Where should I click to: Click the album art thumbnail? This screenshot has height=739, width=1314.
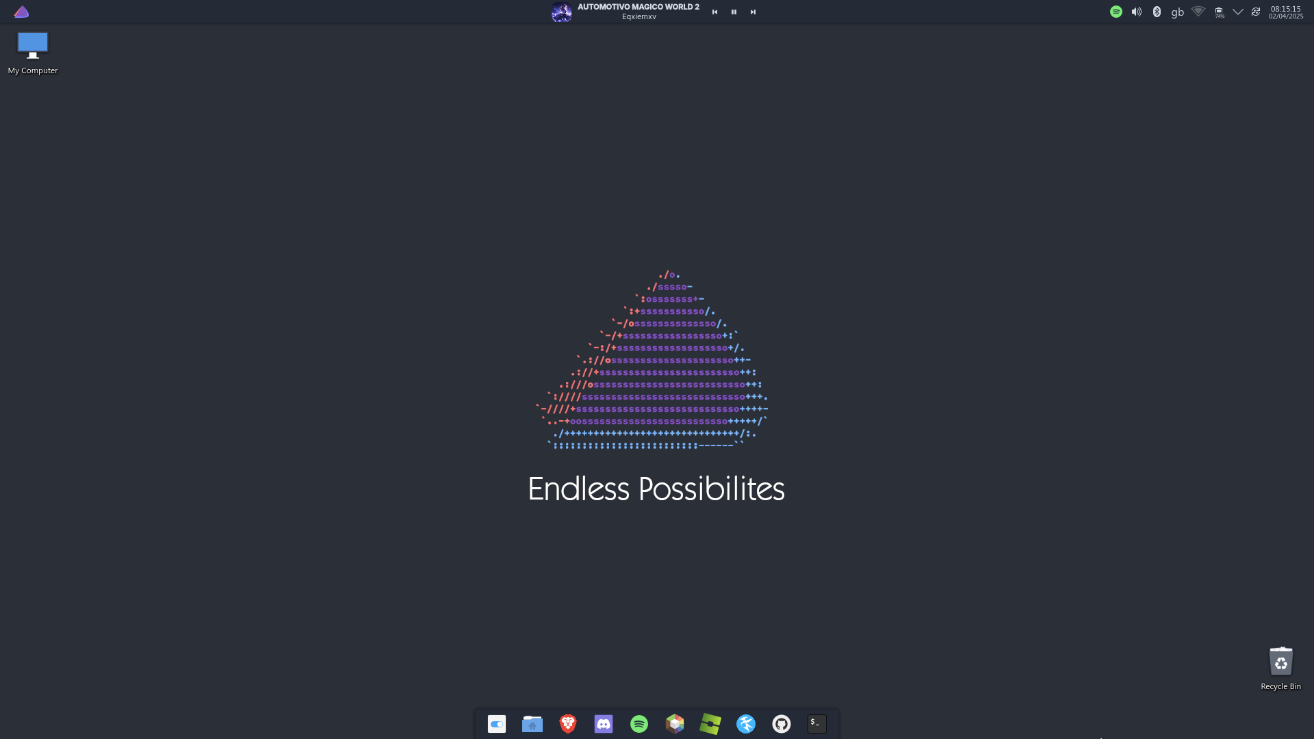tap(561, 12)
